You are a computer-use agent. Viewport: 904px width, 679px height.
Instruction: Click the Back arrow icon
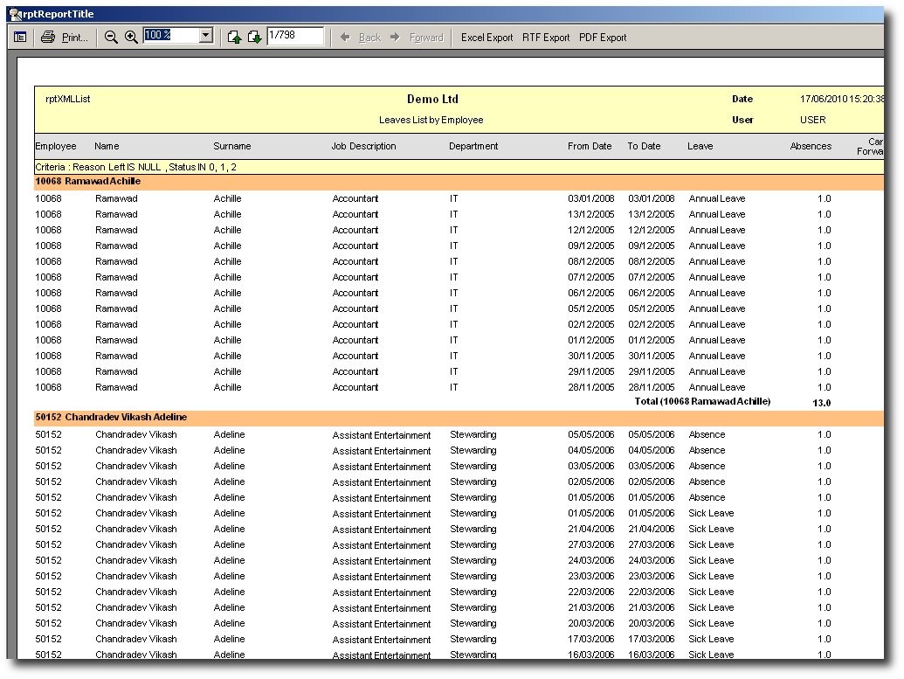(346, 38)
